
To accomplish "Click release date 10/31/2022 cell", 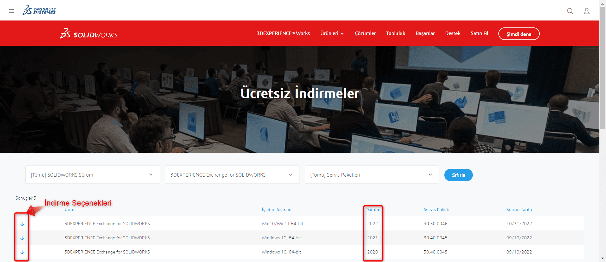I will tap(519, 224).
